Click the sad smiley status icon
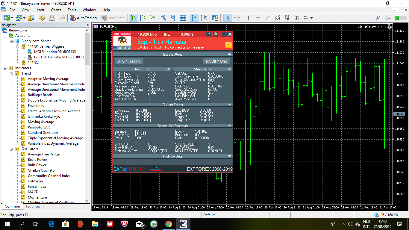The width and height of the screenshot is (409, 230). [228, 45]
